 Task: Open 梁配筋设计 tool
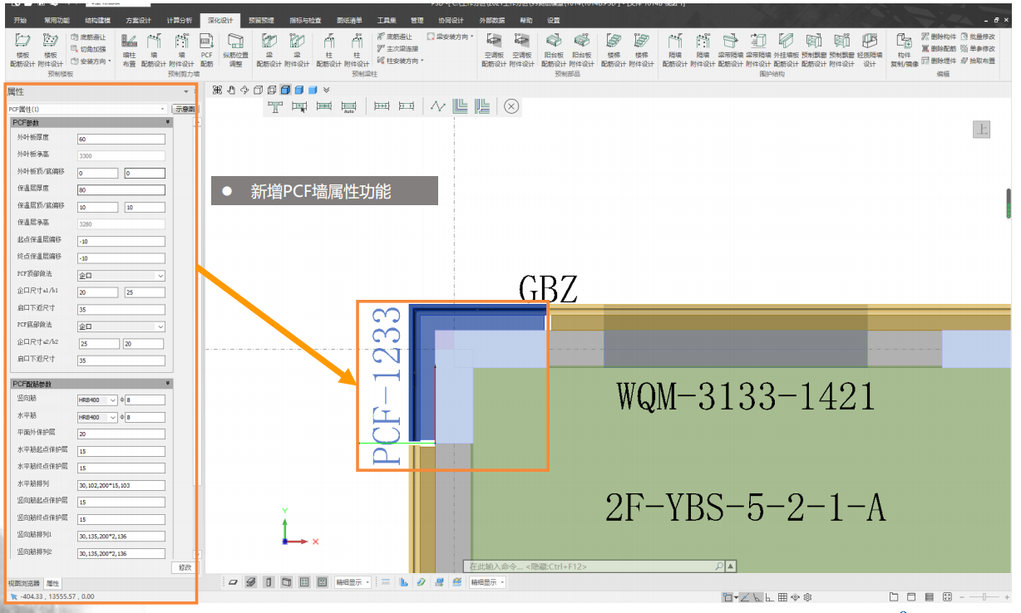[269, 50]
